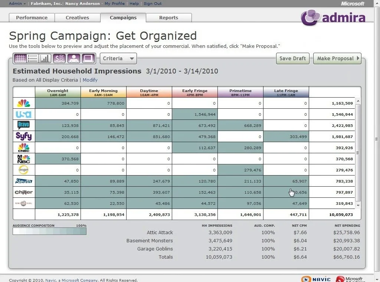Click Early Fringe column total 3,130,256
The height and width of the screenshot is (282, 380).
click(205, 214)
